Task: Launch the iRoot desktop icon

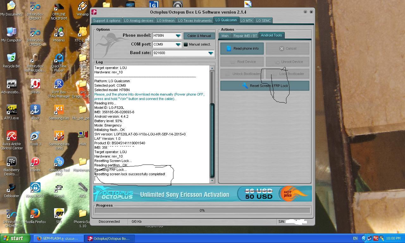Action: (x=35, y=112)
